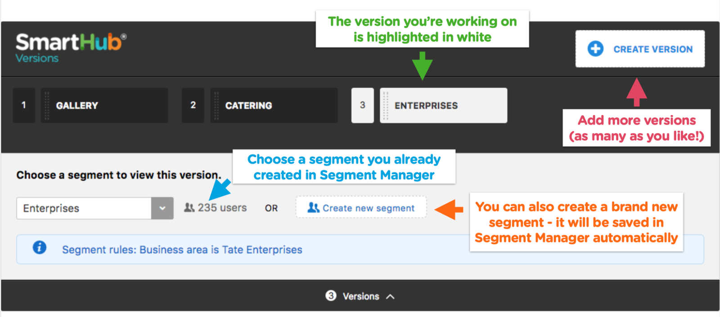Click the drag handle on Catering version
720x317 pixels.
pyautogui.click(x=216, y=106)
